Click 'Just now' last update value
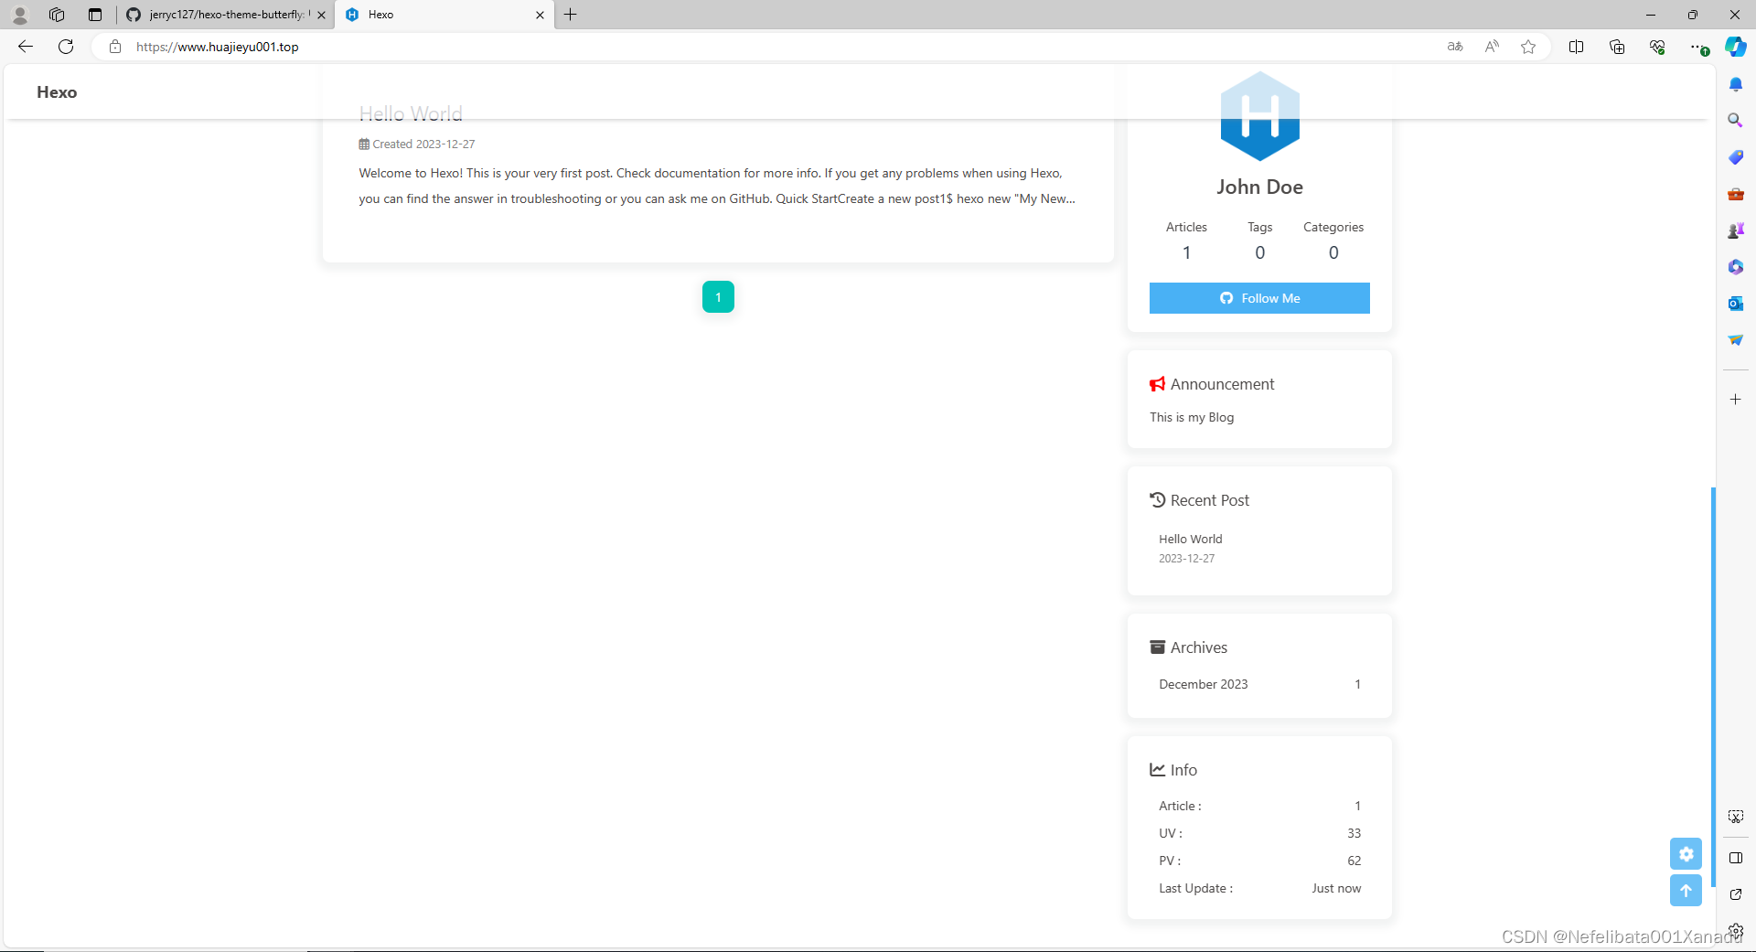This screenshot has height=952, width=1756. coord(1336,888)
